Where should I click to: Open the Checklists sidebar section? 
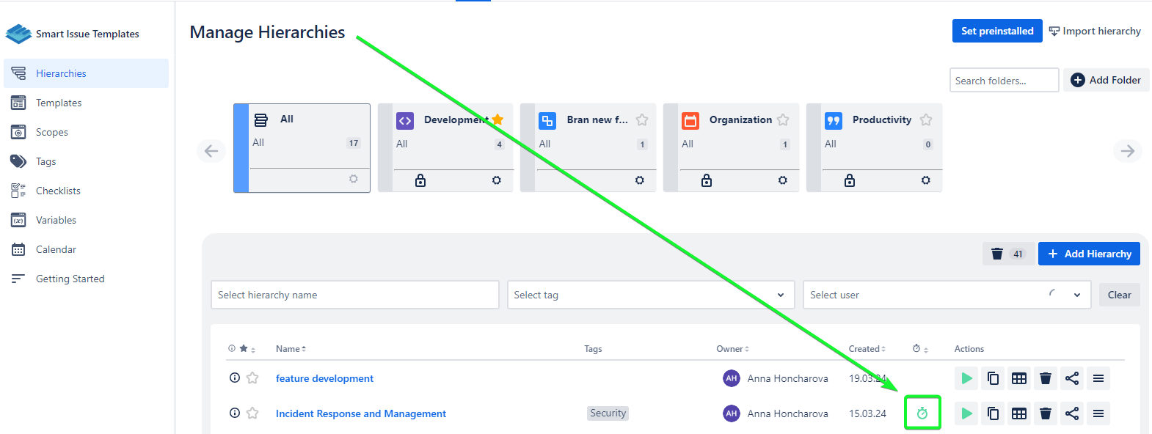(58, 191)
